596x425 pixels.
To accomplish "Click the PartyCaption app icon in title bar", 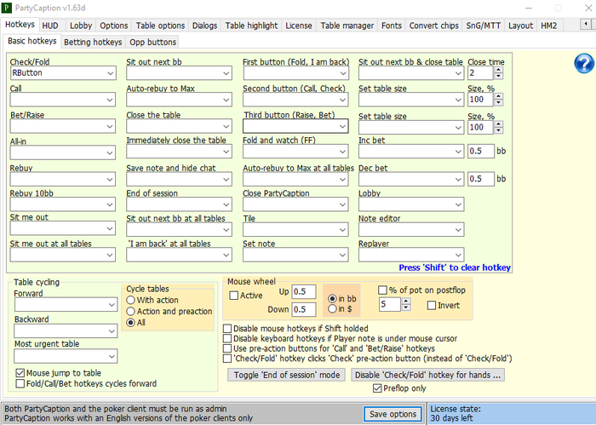I will point(7,8).
